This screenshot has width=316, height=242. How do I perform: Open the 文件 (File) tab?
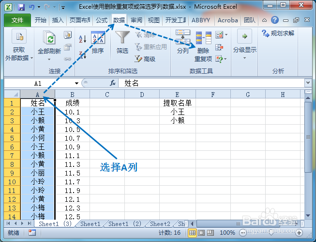(x=17, y=20)
